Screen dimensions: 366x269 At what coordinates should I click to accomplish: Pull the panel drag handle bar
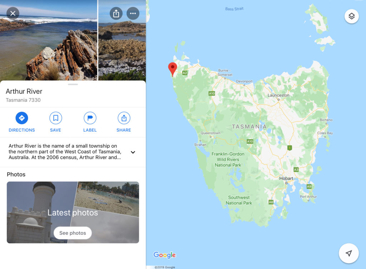[x=73, y=84]
